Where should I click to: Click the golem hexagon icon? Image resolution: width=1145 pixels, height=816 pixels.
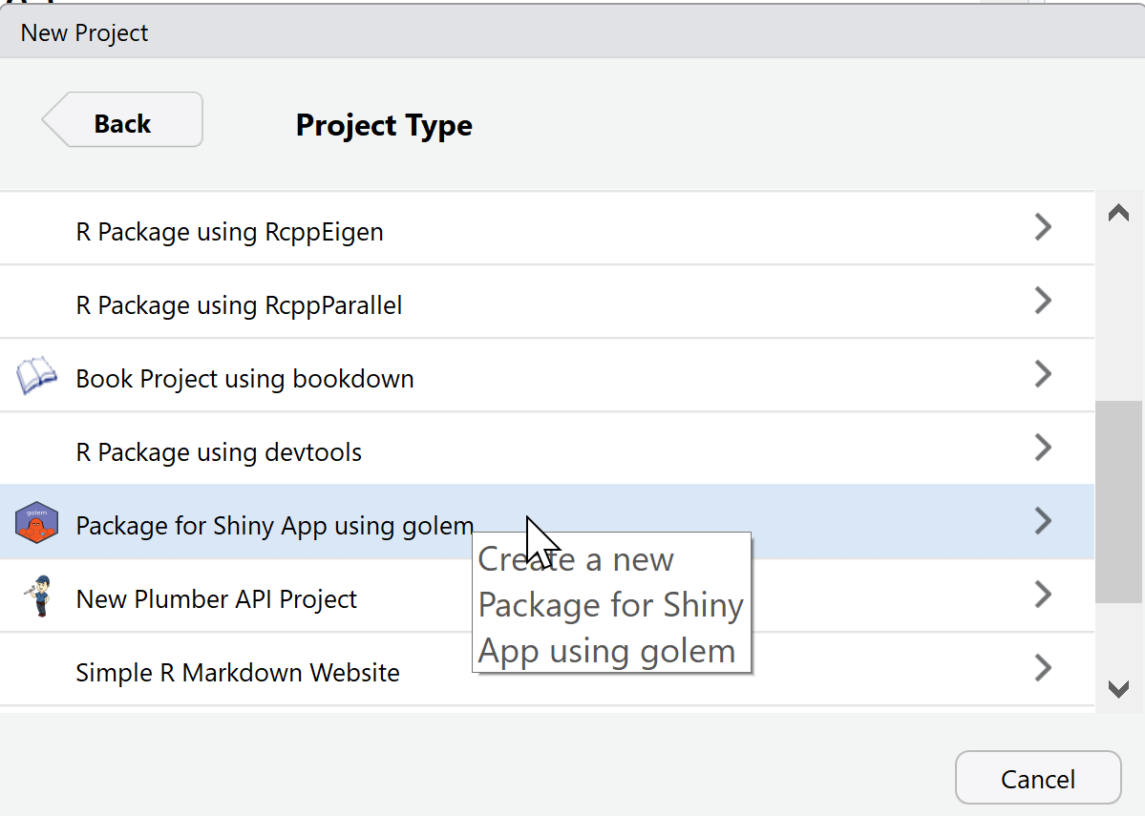[36, 523]
